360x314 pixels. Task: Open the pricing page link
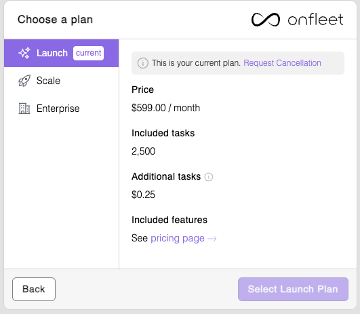178,239
